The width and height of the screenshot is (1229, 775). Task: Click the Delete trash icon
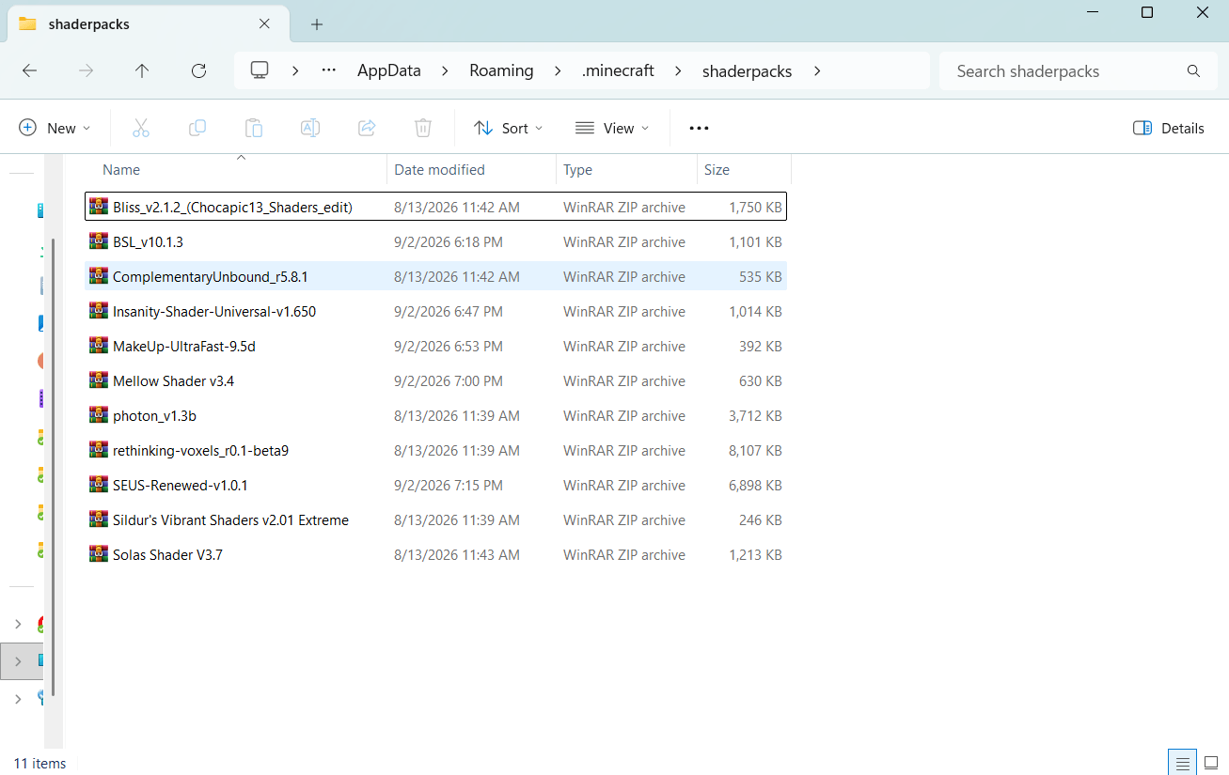(423, 128)
